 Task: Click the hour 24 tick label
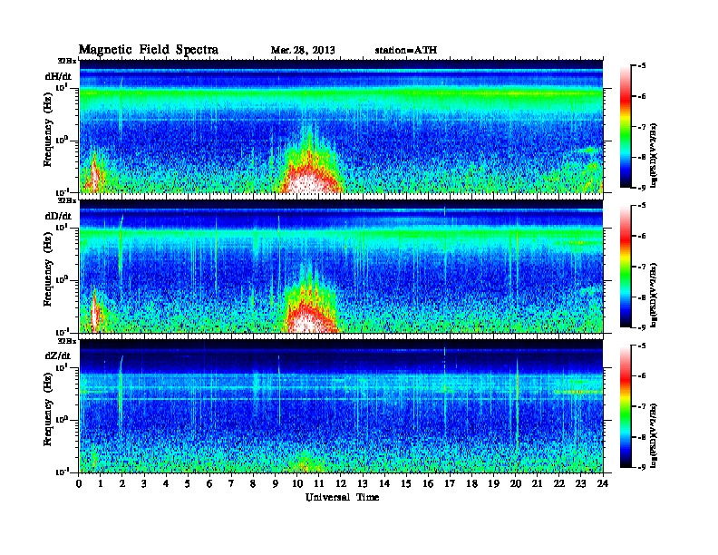pos(603,483)
